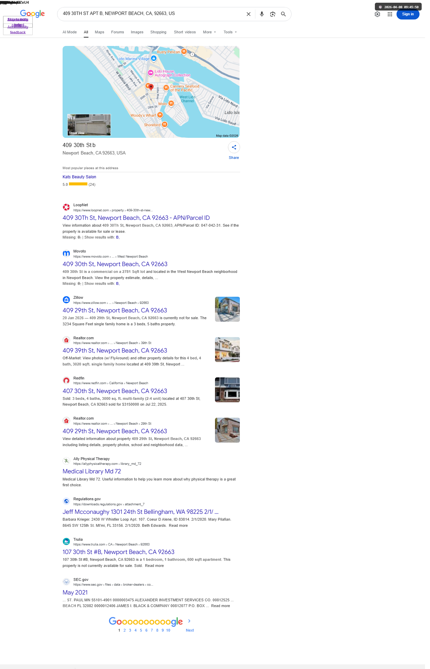Click the Share text under share icon
This screenshot has width=430, height=669.
click(x=234, y=158)
